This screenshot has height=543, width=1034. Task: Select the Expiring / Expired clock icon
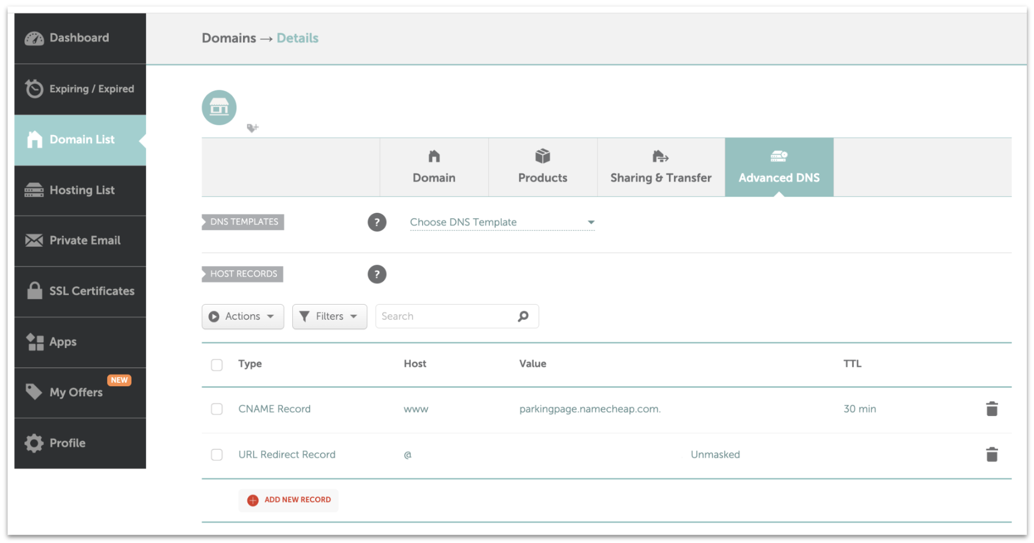(x=34, y=89)
